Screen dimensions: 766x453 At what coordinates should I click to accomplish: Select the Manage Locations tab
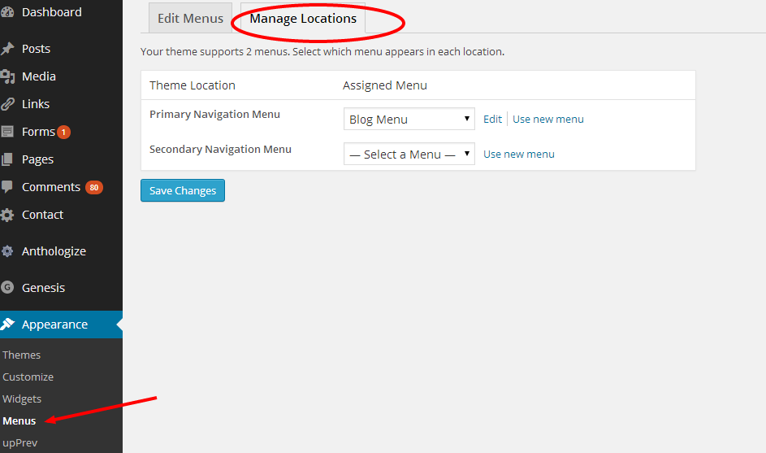(303, 18)
